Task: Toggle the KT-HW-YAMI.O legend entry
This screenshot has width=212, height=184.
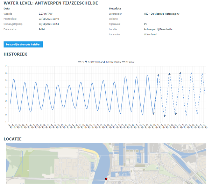Action: pyautogui.click(x=112, y=62)
